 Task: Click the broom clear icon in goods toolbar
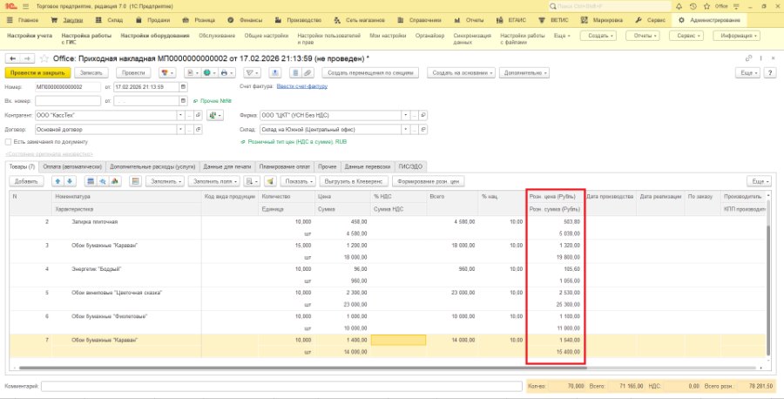click(x=271, y=181)
